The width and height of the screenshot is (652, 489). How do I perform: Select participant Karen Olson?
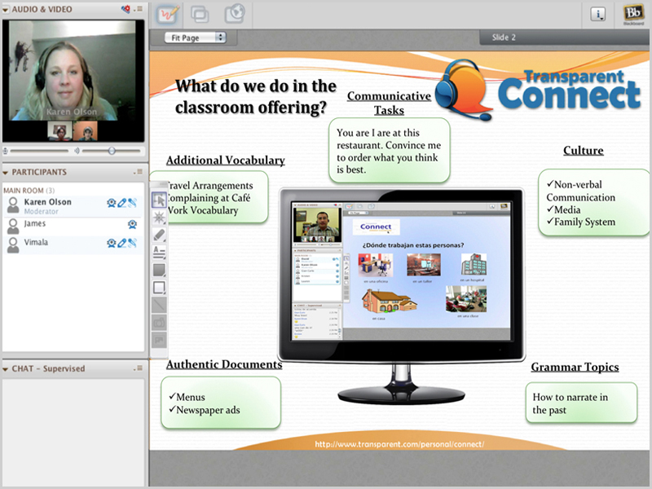click(x=73, y=206)
